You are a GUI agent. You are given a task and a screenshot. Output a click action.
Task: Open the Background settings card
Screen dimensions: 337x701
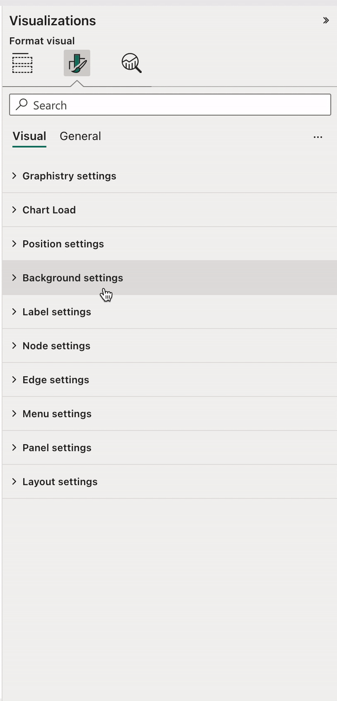[x=72, y=278]
